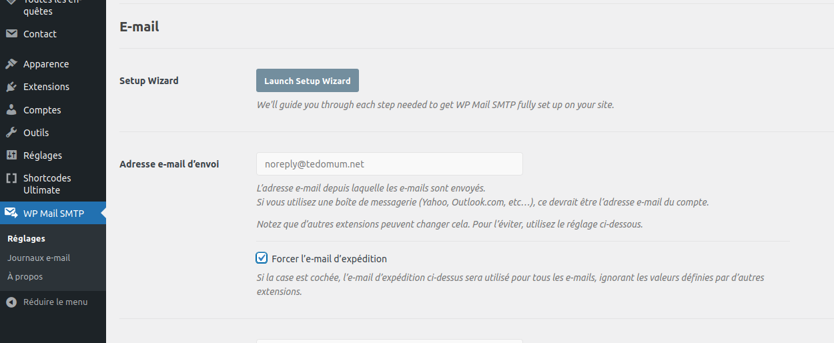Screen dimensions: 834x343
Task: Click the Adresse e-mail d'envoi field
Action: click(389, 164)
